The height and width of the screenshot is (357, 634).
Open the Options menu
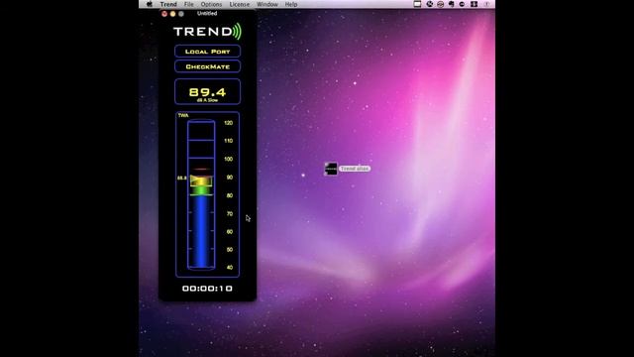211,4
